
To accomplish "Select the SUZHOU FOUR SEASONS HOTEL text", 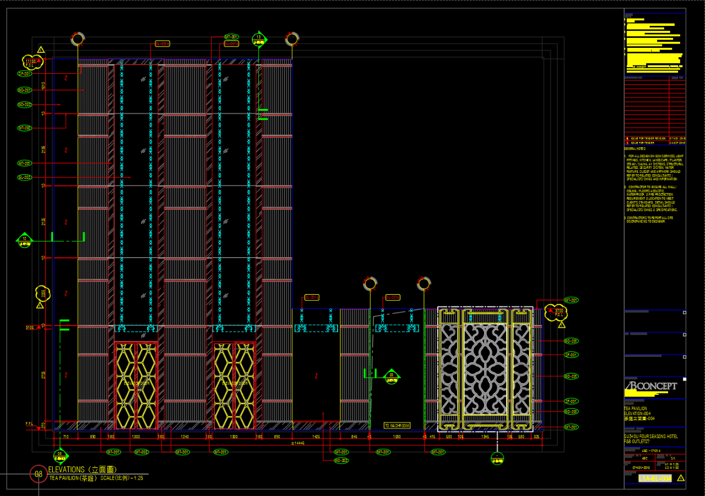I will [x=652, y=437].
